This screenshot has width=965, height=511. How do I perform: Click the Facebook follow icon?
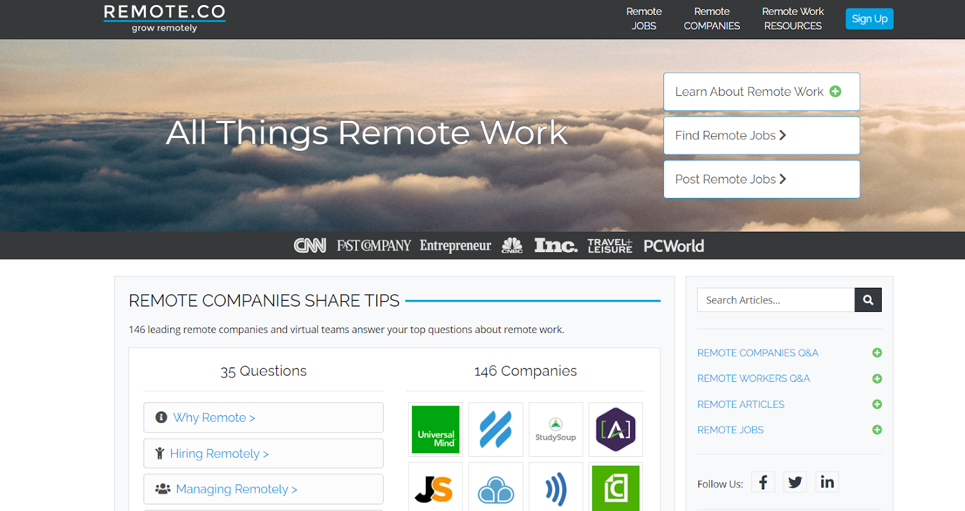coord(763,482)
